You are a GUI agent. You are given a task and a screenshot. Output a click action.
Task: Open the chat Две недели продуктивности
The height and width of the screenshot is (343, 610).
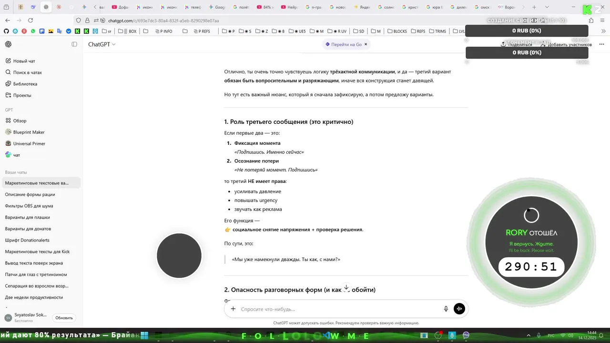tap(34, 297)
